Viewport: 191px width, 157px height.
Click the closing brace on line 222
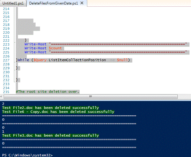pos(26,40)
